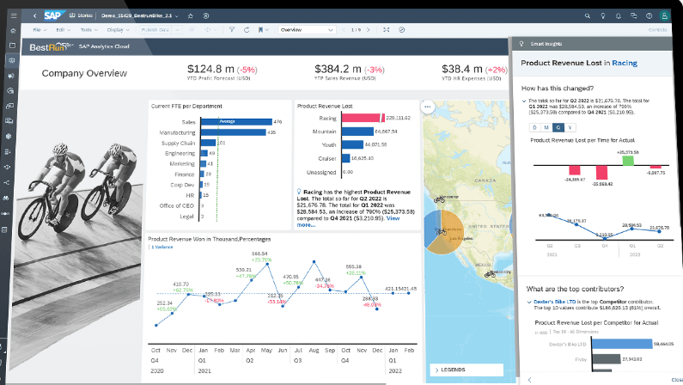This screenshot has width=683, height=385.
Task: Click the Stories breadcrumb
Action: (81, 15)
